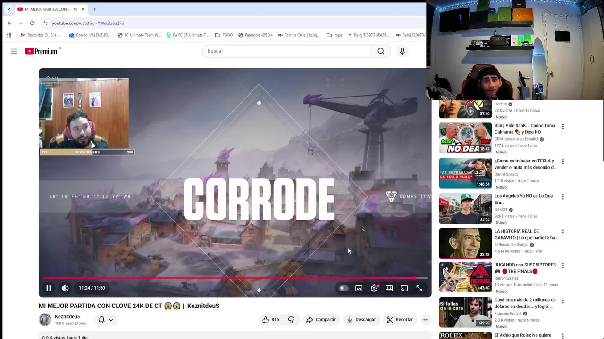Toggle subtitles in the player
The image size is (604, 339).
pyautogui.click(x=359, y=288)
